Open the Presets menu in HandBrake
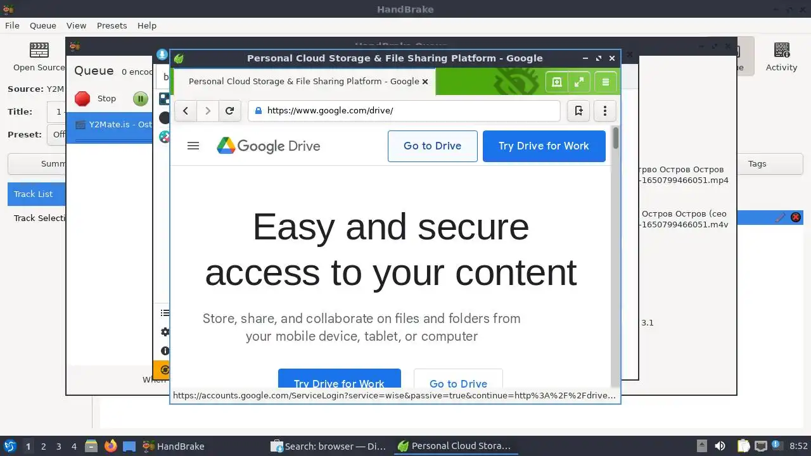The width and height of the screenshot is (811, 456). (x=112, y=25)
